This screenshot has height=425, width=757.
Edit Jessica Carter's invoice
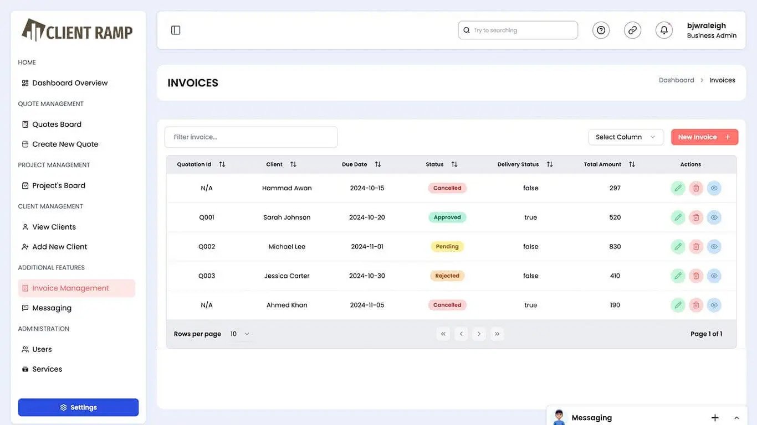[x=678, y=276]
